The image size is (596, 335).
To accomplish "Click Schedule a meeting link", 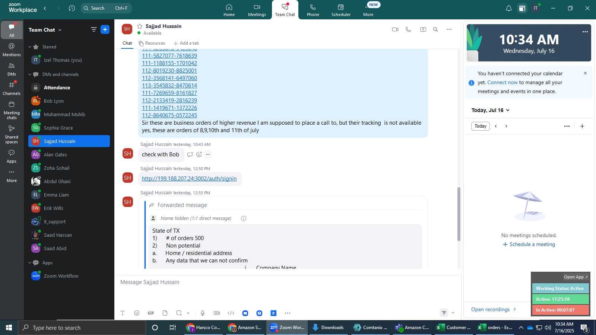I will point(529,245).
